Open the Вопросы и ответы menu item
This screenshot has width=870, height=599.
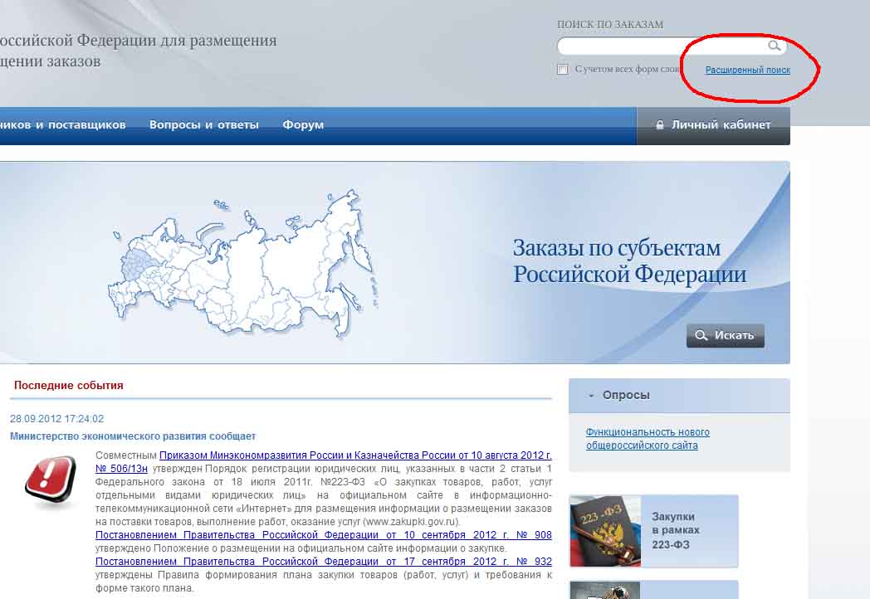[x=203, y=125]
